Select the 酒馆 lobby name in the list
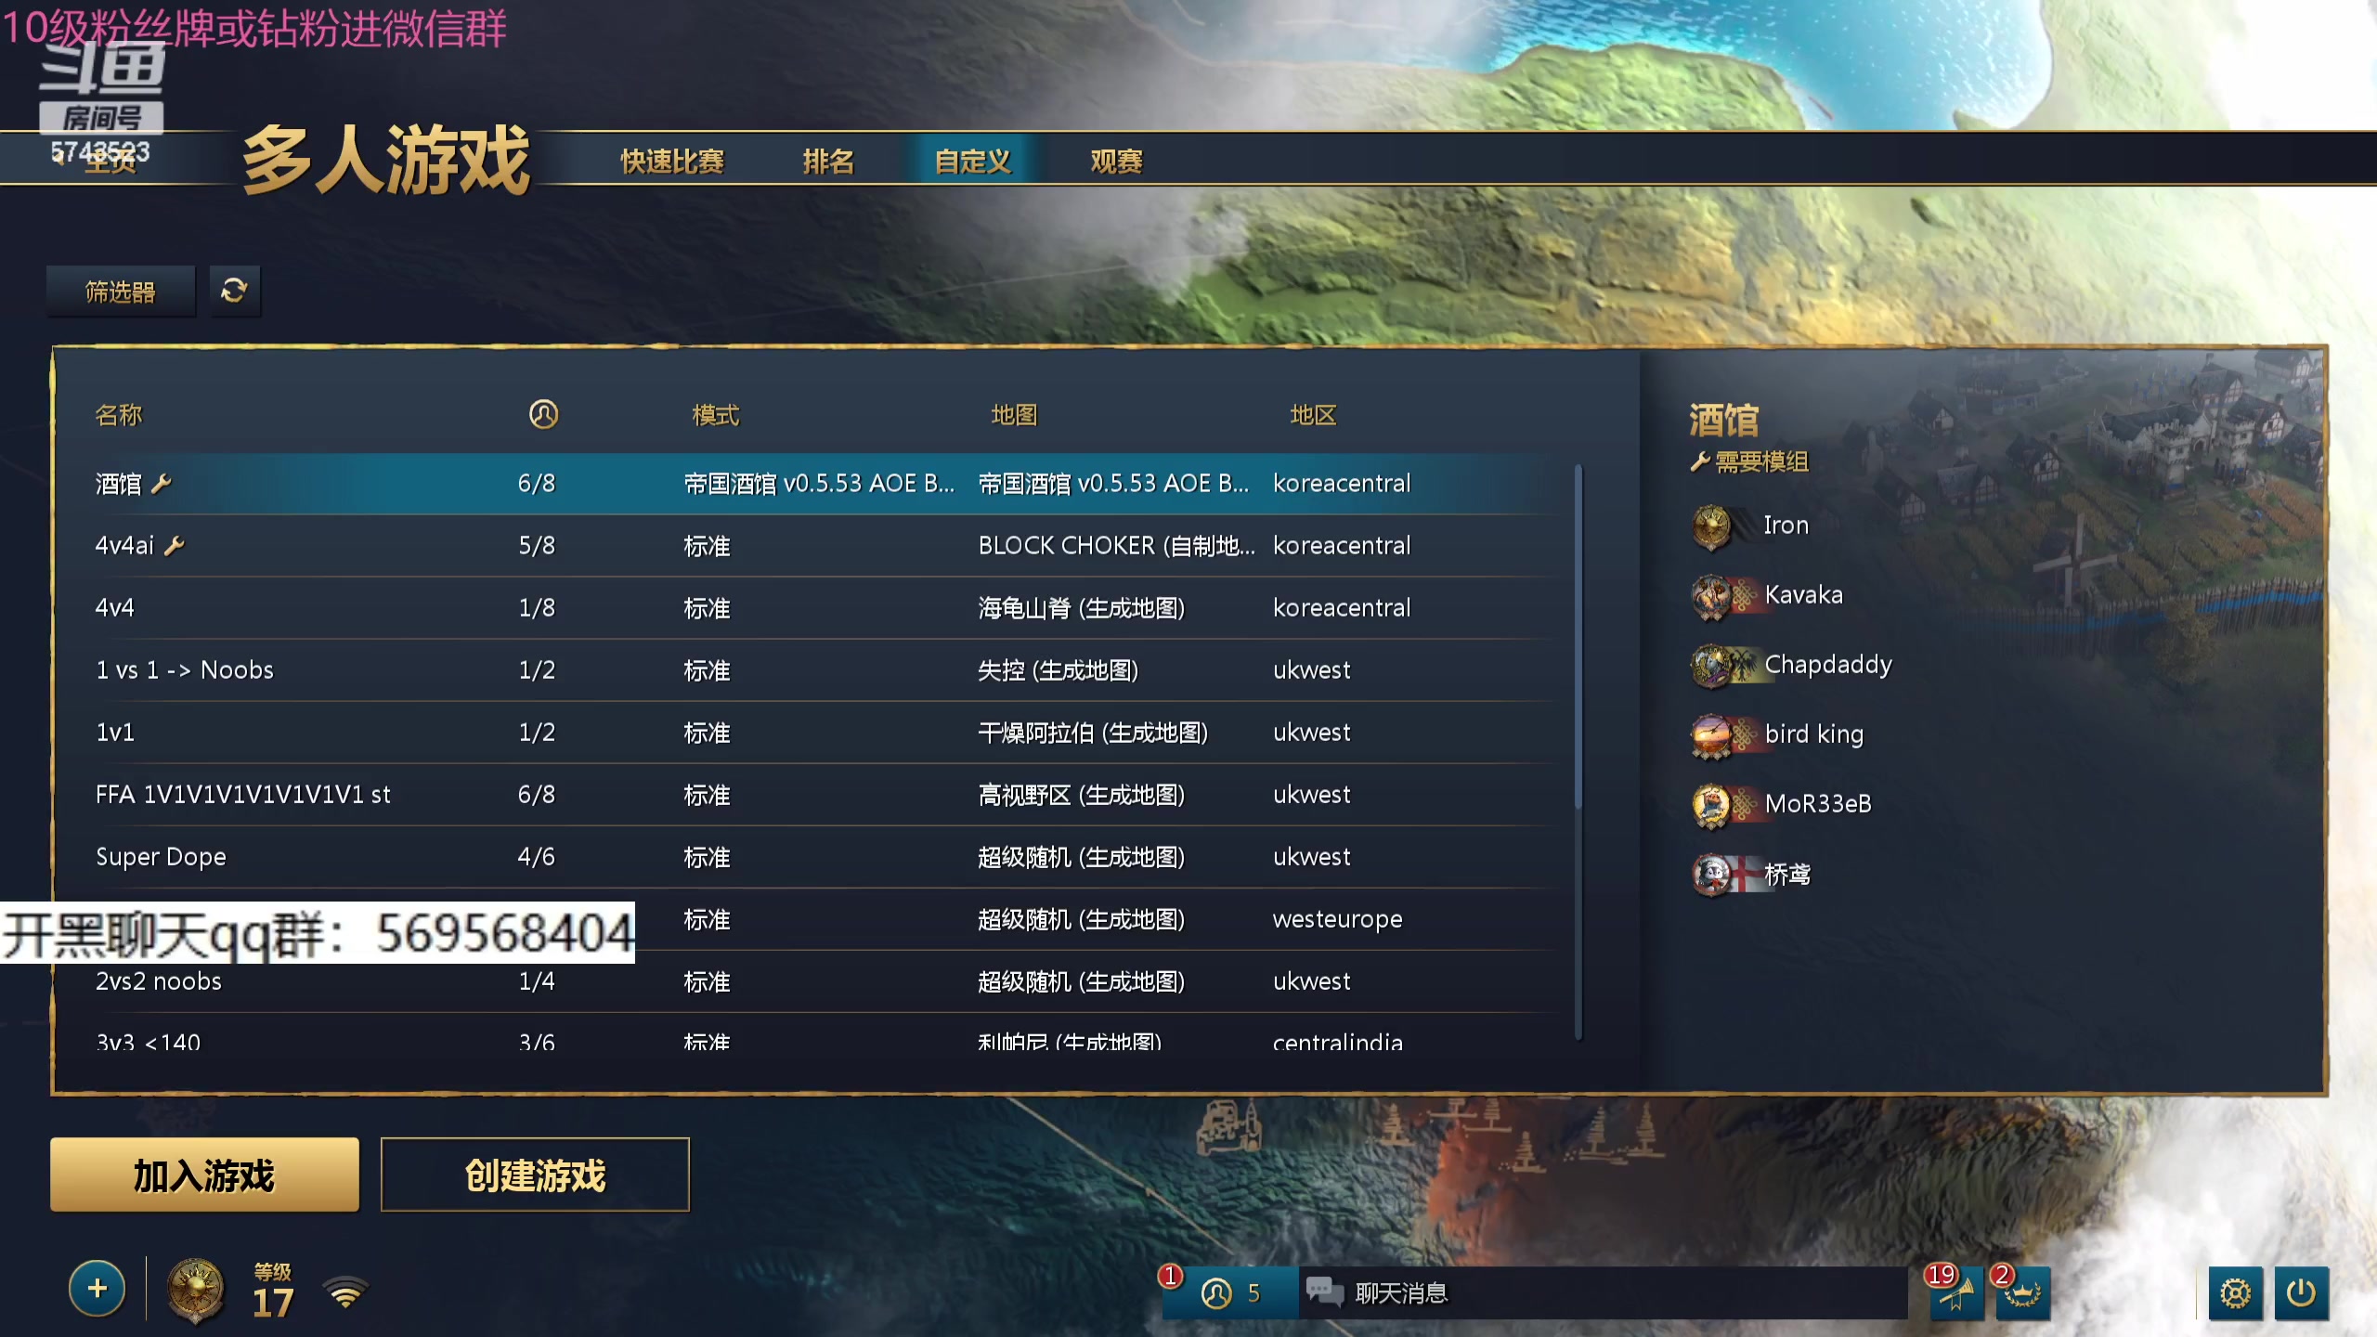 pos(118,484)
